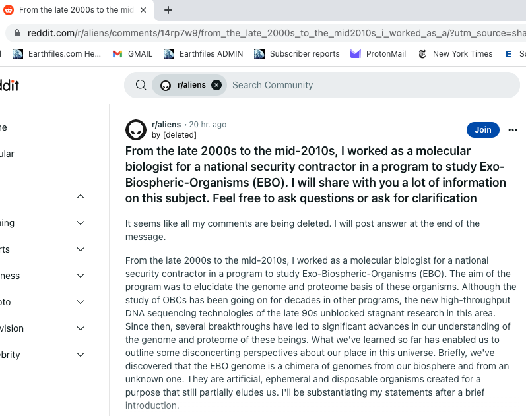The height and width of the screenshot is (416, 526).
Task: Expand the sidebar category ending in 'brity'
Action: coord(81,355)
